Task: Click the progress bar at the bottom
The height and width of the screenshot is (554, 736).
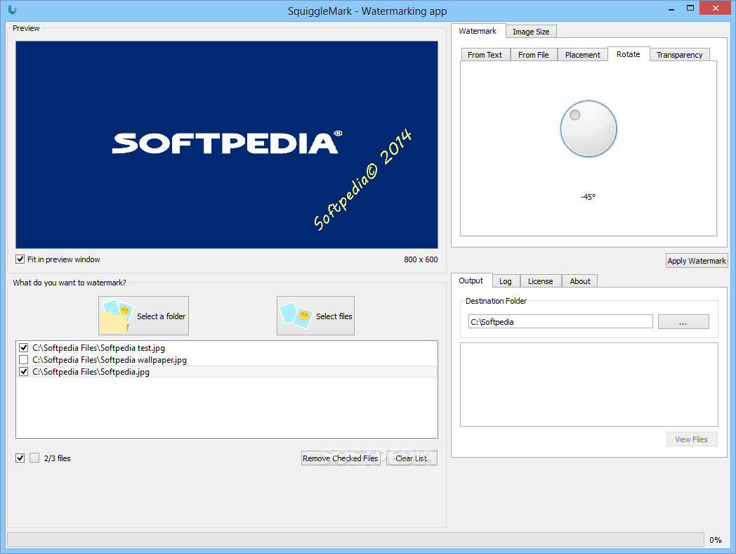Action: point(355,539)
